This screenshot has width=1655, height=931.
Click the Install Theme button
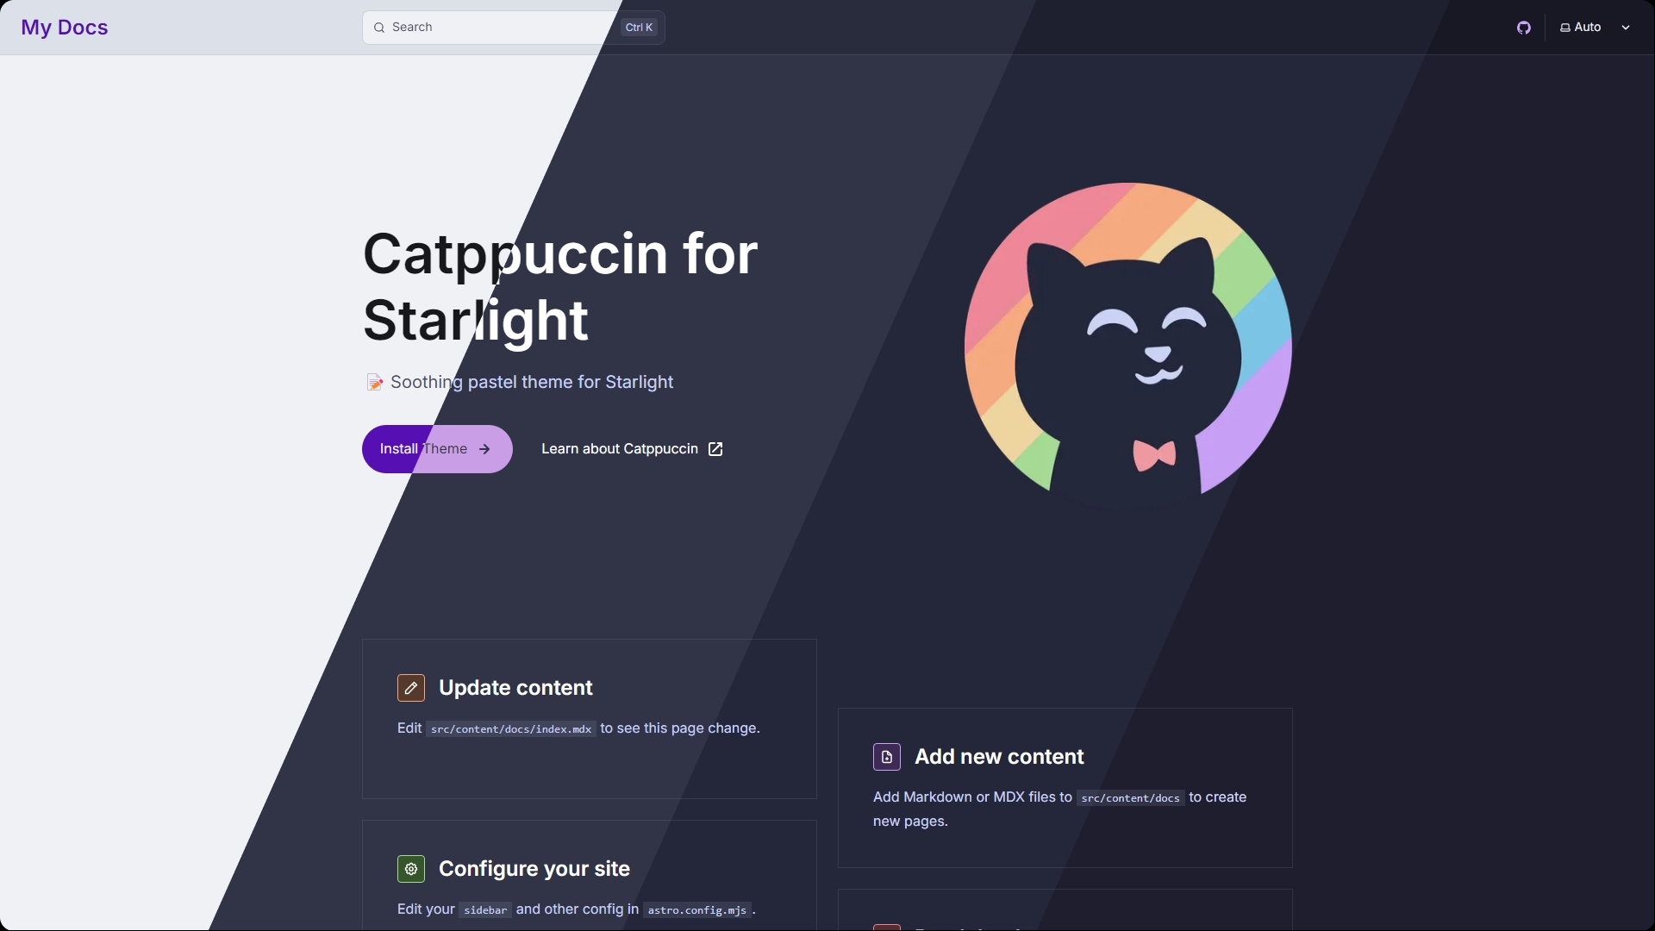click(437, 449)
